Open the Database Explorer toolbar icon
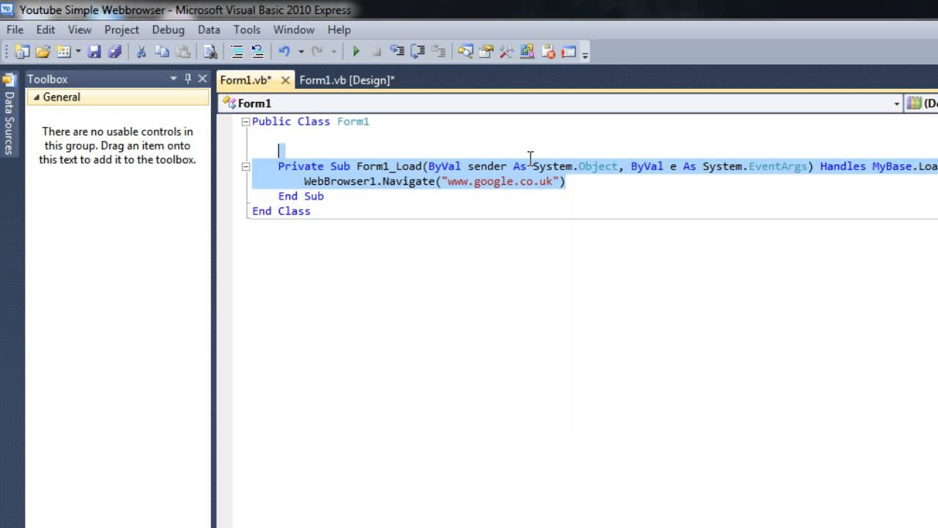Image resolution: width=938 pixels, height=528 pixels. coord(527,51)
